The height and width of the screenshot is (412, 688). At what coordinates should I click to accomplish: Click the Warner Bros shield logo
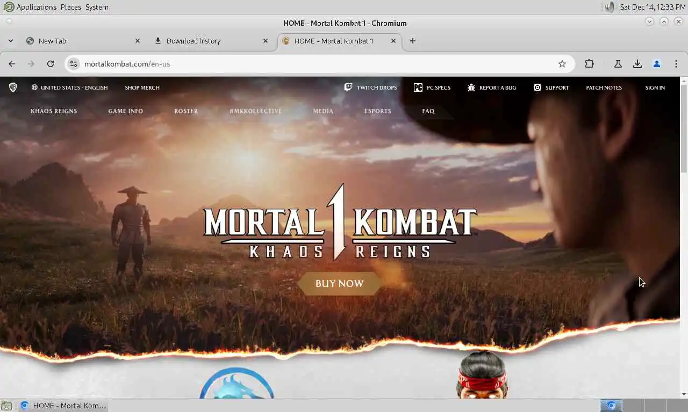(x=13, y=87)
